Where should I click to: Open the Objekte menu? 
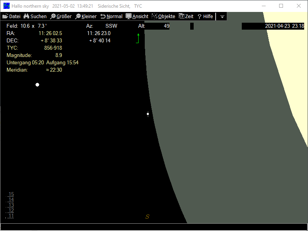click(x=163, y=17)
